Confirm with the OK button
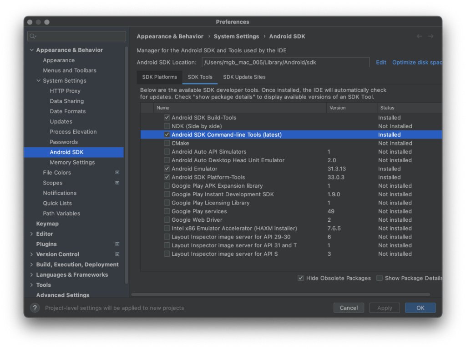The height and width of the screenshot is (349, 466). (x=420, y=308)
